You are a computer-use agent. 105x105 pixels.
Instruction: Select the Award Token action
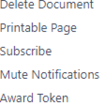pos(34,98)
